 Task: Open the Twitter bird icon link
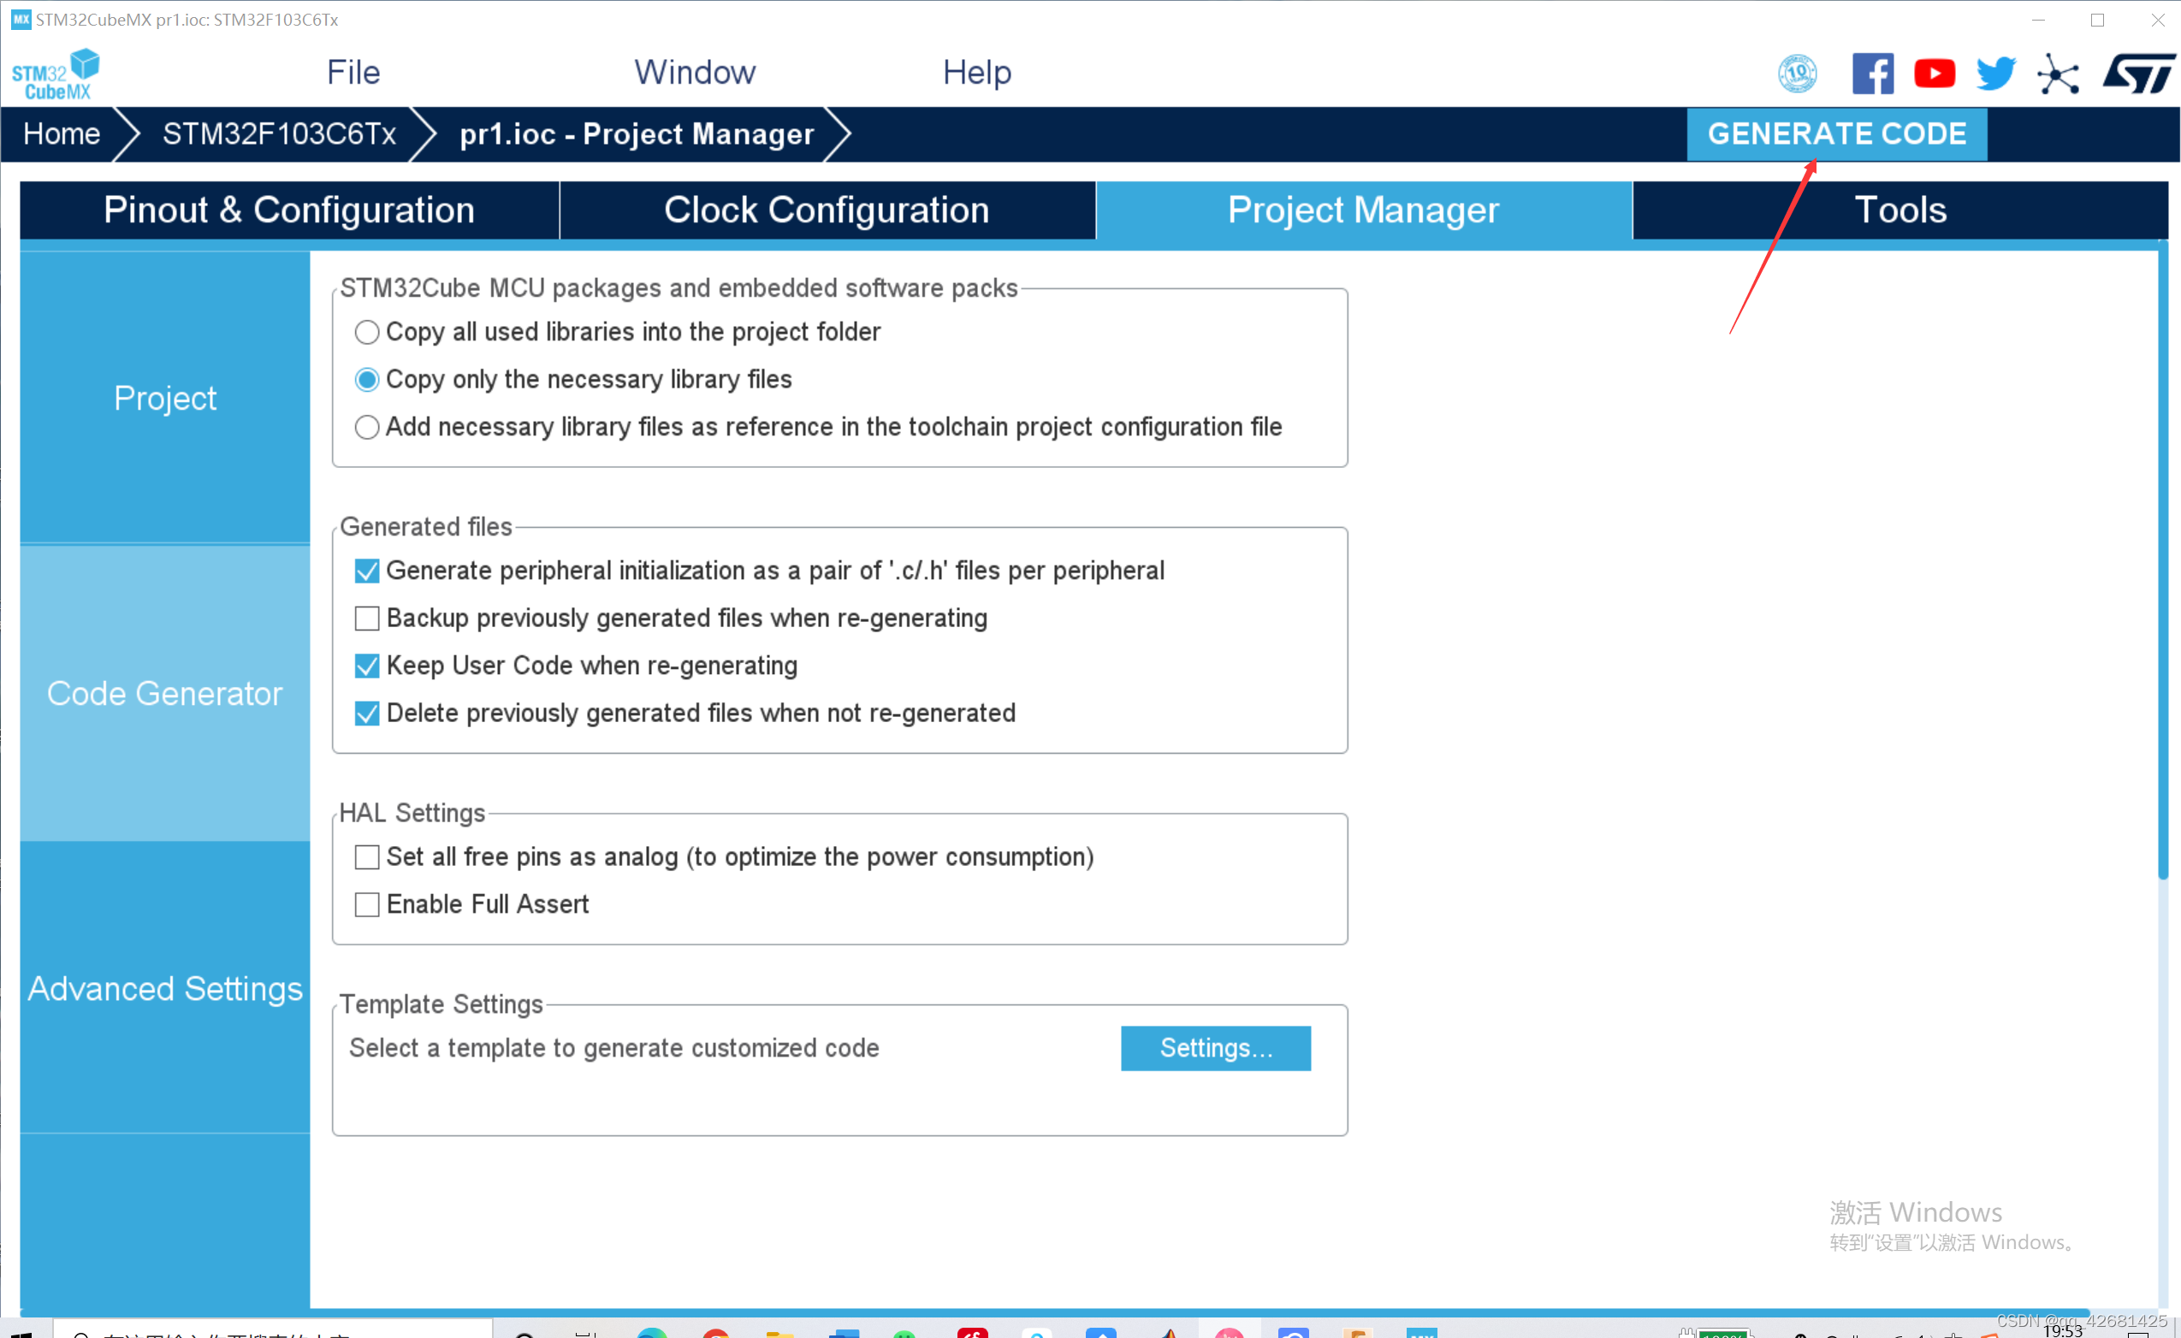[1996, 74]
